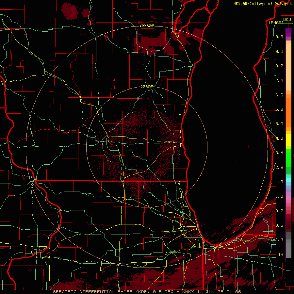Click the TH threshold label on scale
Screen dimensions: 294x294
point(281,254)
